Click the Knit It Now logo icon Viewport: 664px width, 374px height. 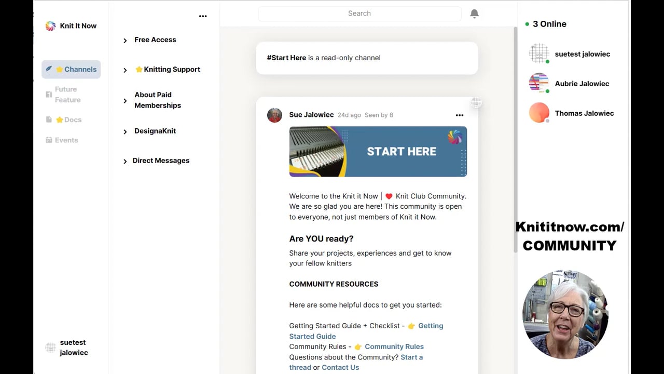[50, 26]
